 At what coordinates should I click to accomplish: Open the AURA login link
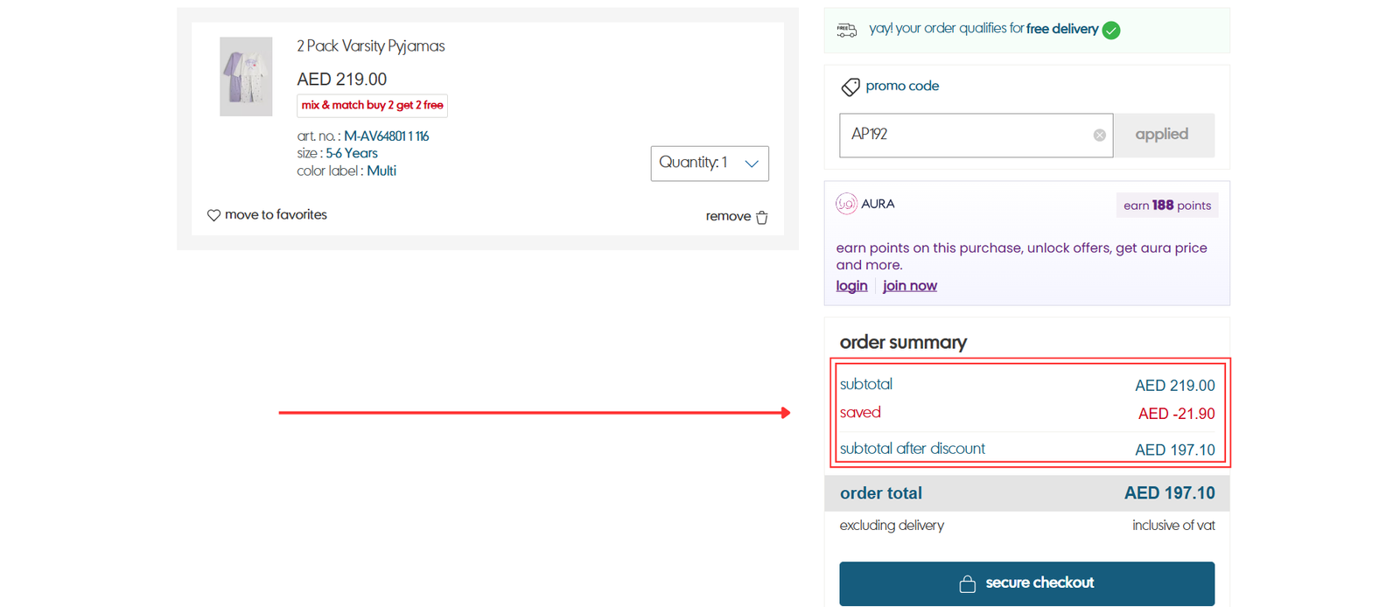pyautogui.click(x=851, y=286)
